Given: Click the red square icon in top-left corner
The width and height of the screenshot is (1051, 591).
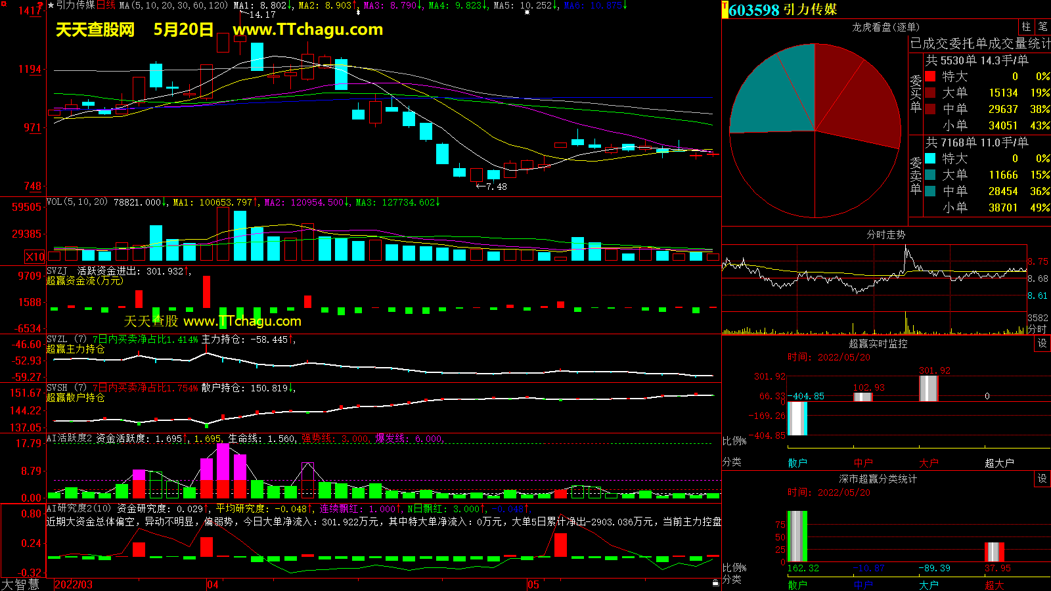Looking at the screenshot, I should tap(3, 3).
